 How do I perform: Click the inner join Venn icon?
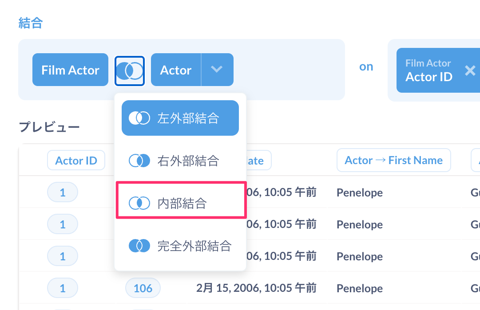click(139, 203)
